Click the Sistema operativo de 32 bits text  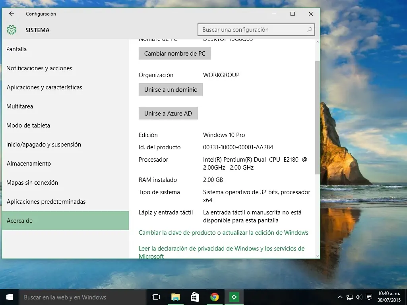pos(256,196)
